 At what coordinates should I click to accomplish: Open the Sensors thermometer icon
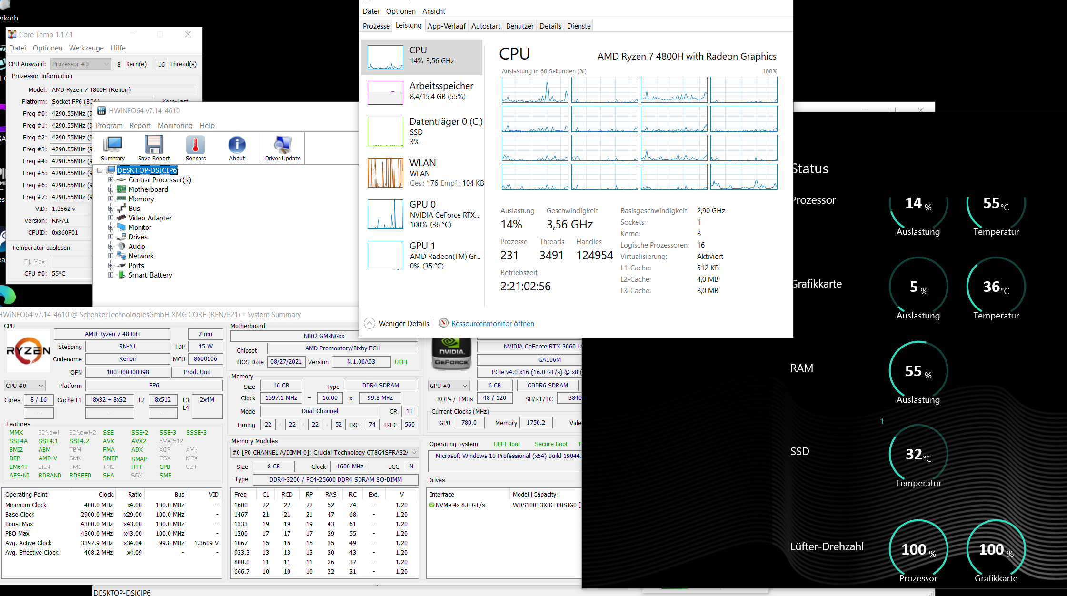(195, 145)
